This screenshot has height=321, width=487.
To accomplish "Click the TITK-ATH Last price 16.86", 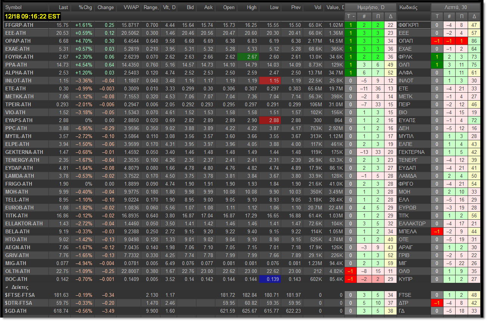I will tap(61, 216).
